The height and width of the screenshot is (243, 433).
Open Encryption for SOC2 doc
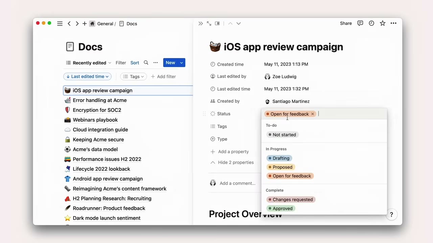pos(97,110)
